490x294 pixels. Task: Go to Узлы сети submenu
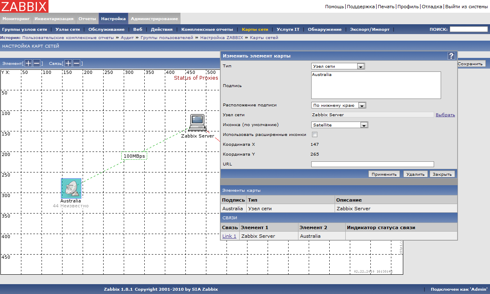tap(67, 29)
